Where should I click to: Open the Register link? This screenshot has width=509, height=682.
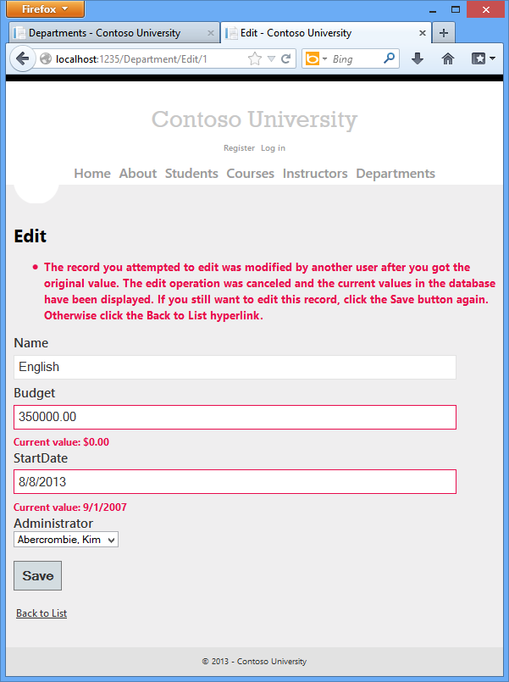click(x=239, y=147)
